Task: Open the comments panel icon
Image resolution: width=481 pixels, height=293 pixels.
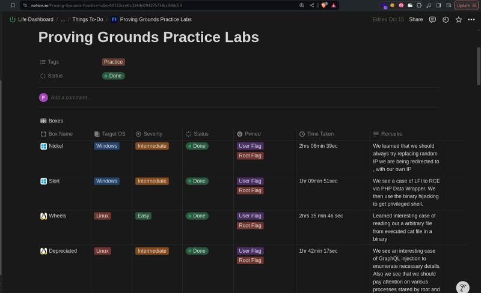Action: pyautogui.click(x=432, y=20)
